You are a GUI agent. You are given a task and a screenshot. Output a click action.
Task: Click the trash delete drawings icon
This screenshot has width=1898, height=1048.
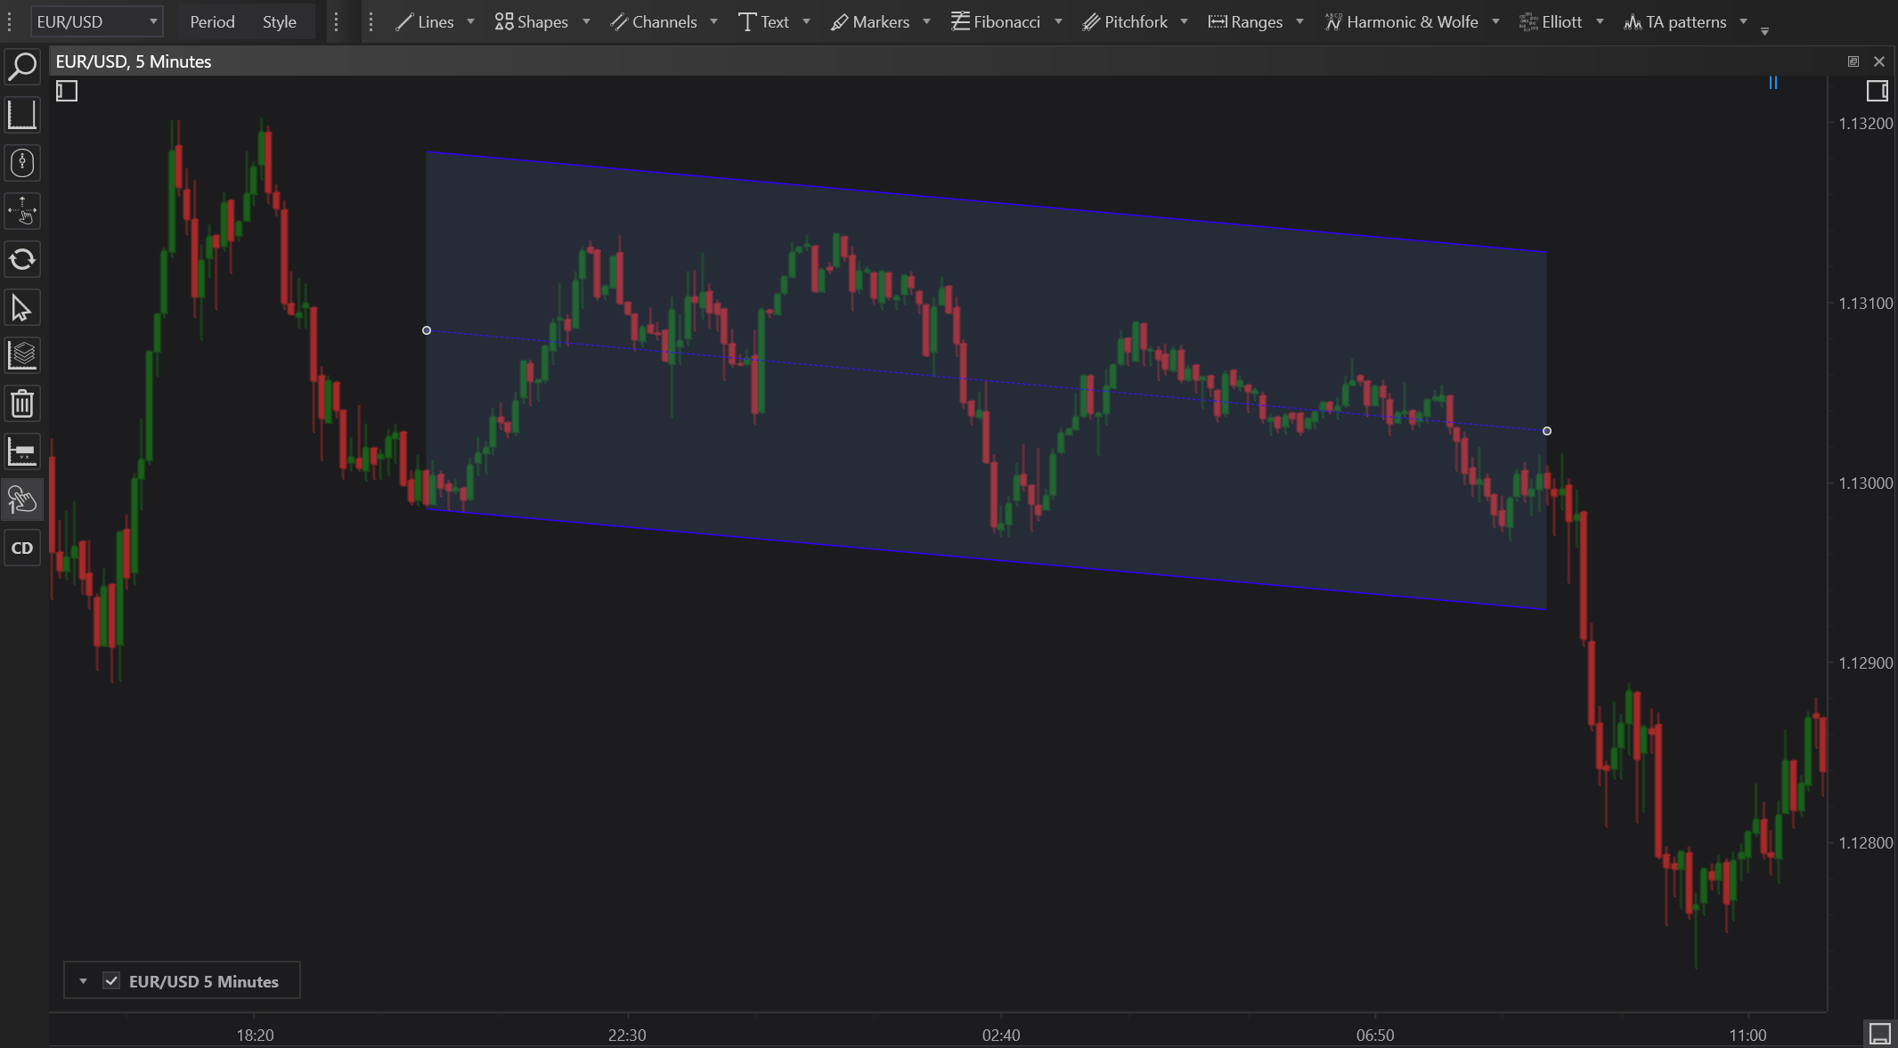[x=22, y=404]
